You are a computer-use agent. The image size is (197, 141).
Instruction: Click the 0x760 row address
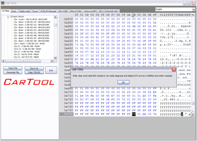(68, 114)
